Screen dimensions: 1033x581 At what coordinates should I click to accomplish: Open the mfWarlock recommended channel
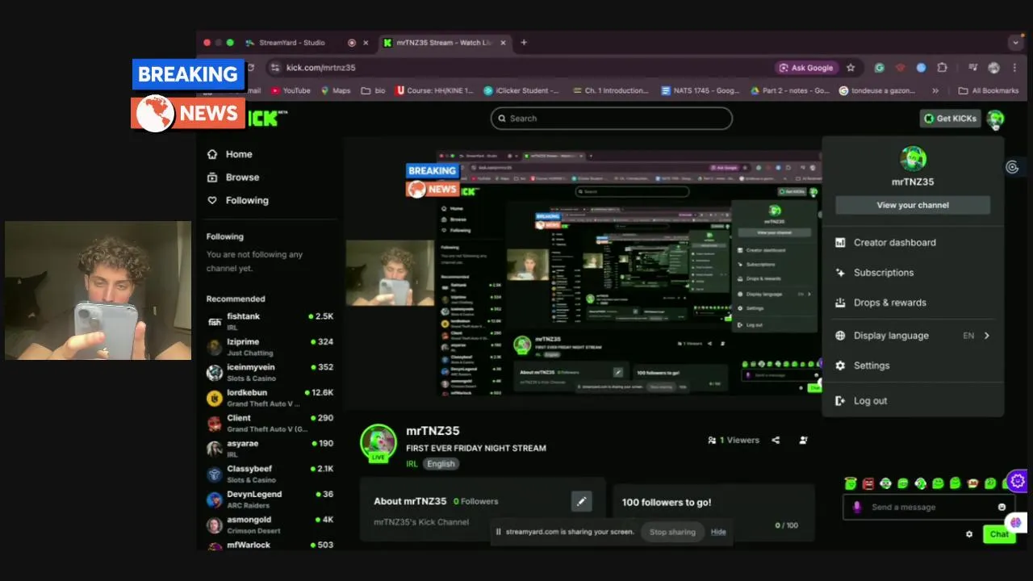270,545
